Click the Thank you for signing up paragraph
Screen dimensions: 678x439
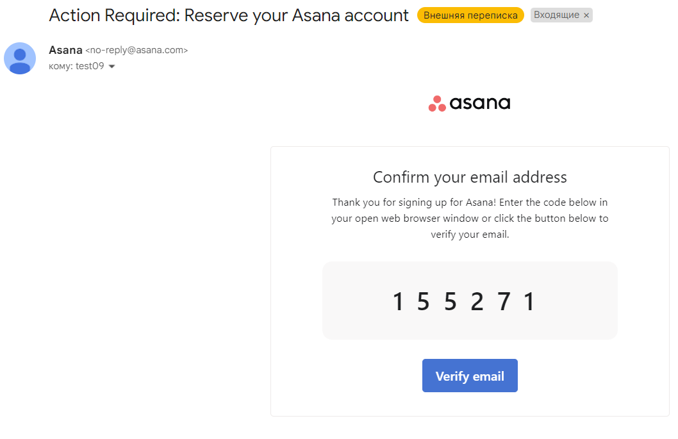(470, 219)
